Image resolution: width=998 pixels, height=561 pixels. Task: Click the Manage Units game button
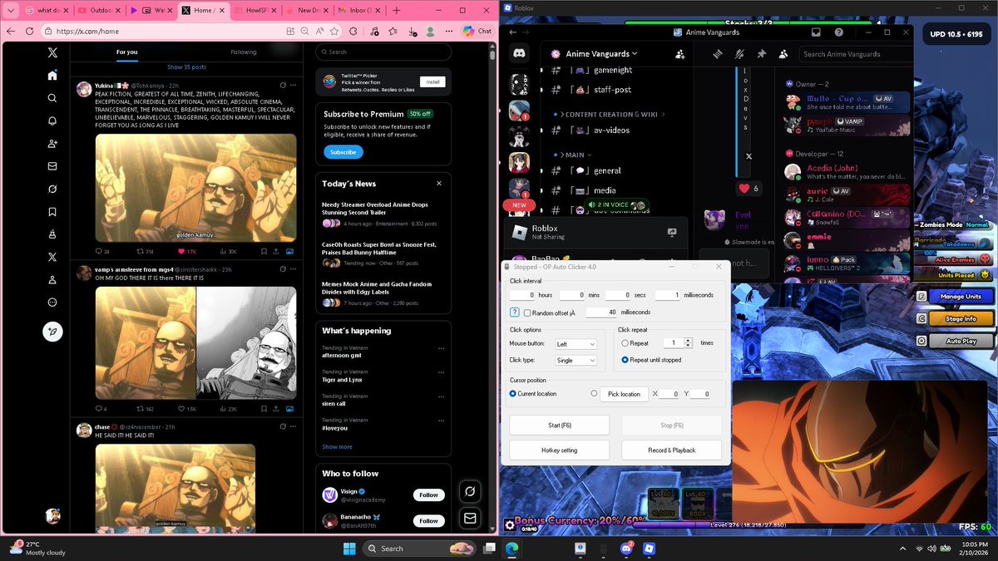(961, 297)
